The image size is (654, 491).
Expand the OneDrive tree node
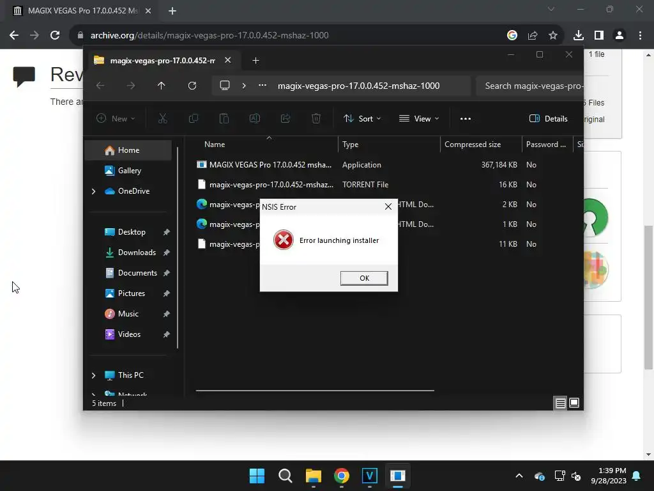[x=93, y=191]
